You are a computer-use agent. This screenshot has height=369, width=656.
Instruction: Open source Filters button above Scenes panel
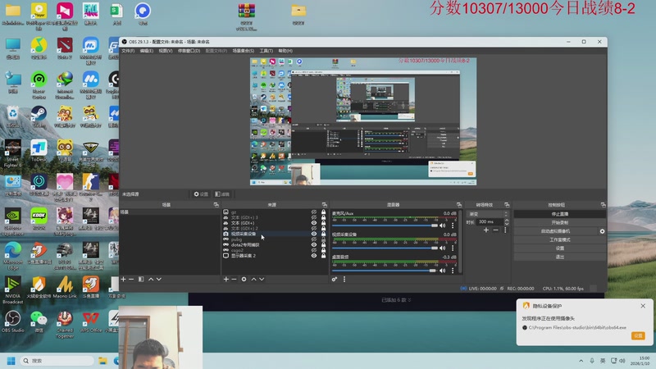coord(222,194)
